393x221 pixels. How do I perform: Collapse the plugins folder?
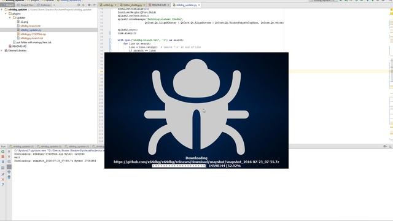(6, 14)
